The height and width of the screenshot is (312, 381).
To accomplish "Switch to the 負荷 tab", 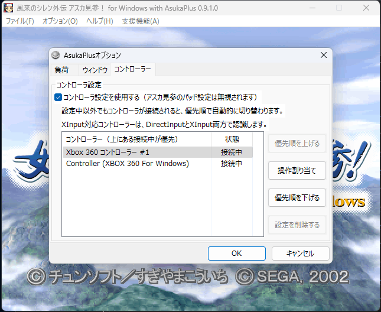I will [64, 70].
